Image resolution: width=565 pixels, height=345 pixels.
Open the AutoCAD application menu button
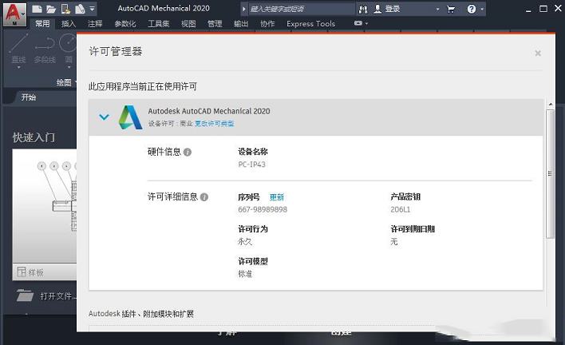tap(14, 14)
